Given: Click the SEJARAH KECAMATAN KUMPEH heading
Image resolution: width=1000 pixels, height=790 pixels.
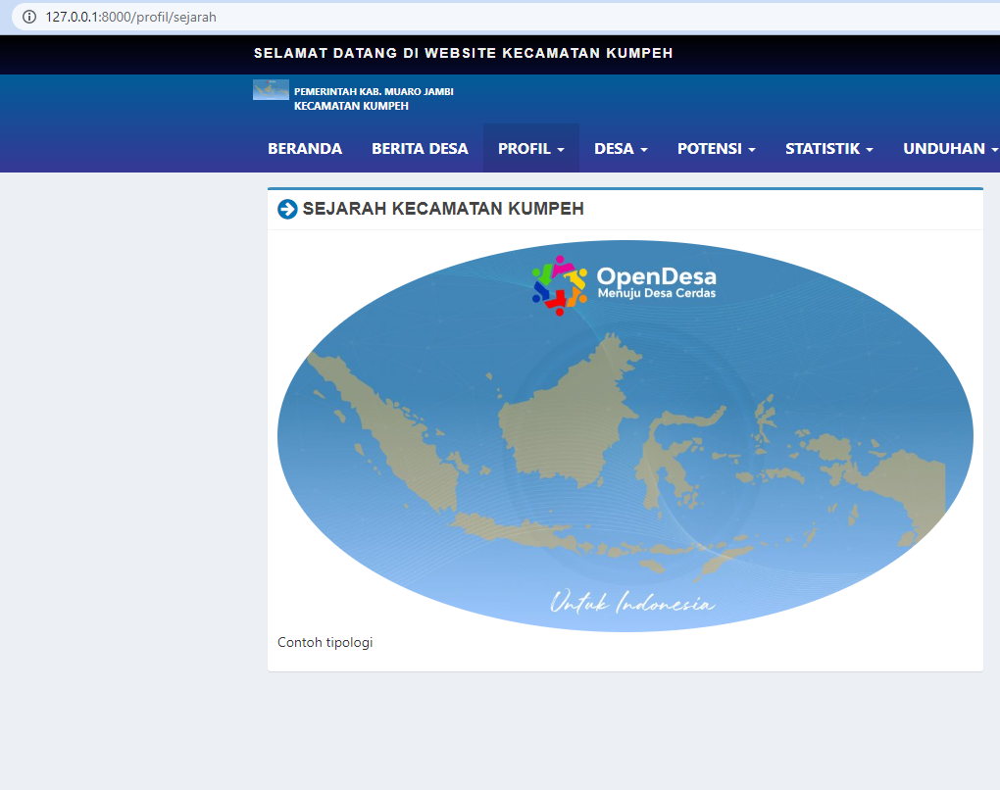Looking at the screenshot, I should point(443,209).
